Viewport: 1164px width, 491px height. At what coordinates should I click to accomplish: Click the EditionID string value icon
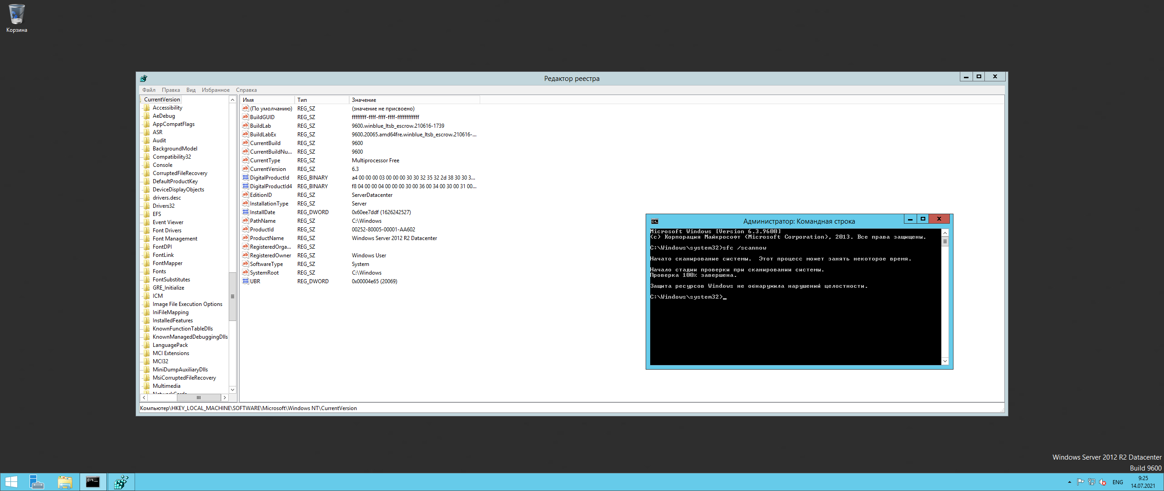point(246,195)
